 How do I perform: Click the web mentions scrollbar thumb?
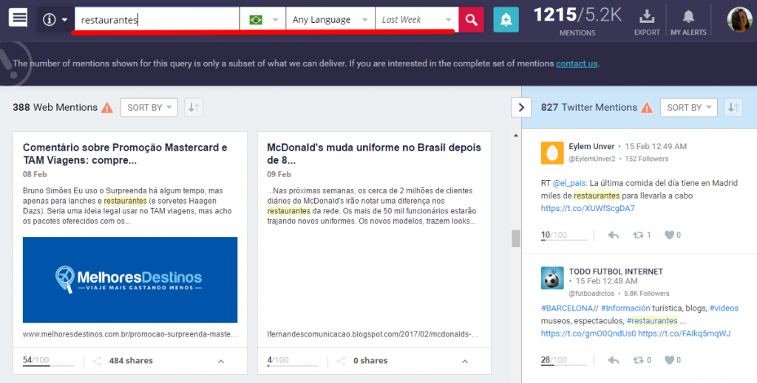pyautogui.click(x=516, y=238)
